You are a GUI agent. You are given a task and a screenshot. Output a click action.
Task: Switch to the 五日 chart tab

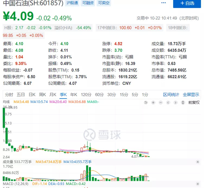coord(21,95)
